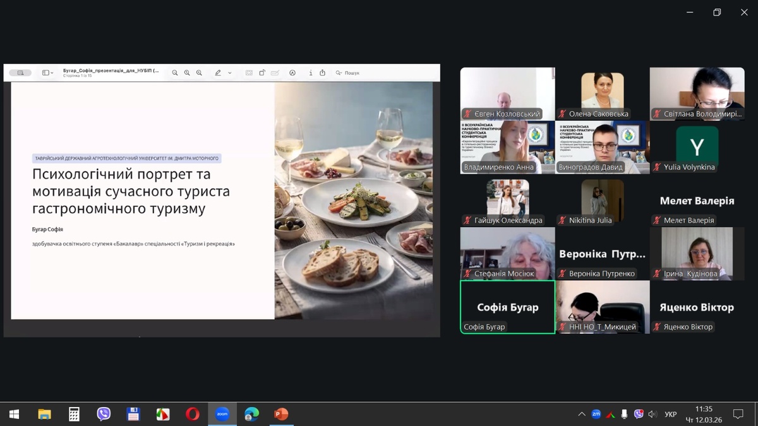The width and height of the screenshot is (758, 426).
Task: Open the document info inspector icon
Action: click(310, 73)
